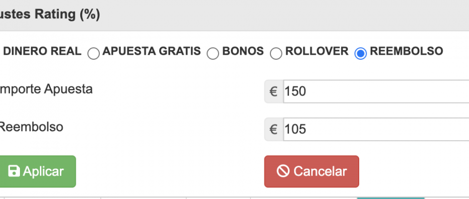Click the DINERO REAL label text

[42, 51]
